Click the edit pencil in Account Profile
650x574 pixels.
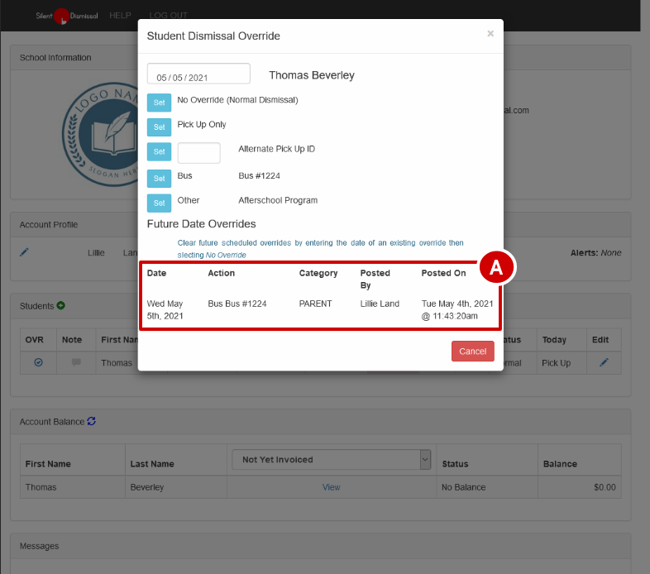24,252
